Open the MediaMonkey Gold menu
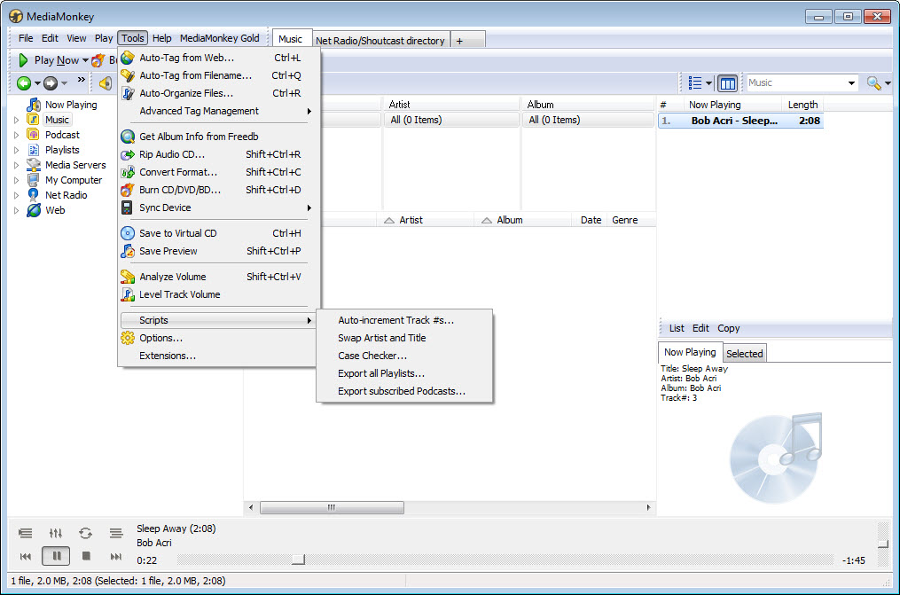This screenshot has height=595, width=900. click(219, 38)
